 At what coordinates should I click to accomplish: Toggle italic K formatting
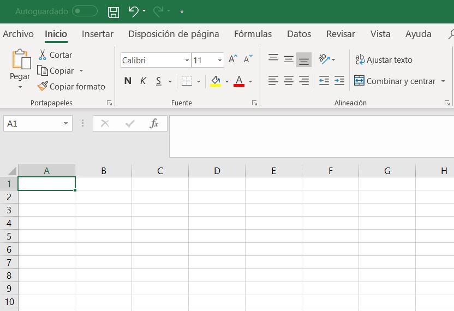click(143, 81)
